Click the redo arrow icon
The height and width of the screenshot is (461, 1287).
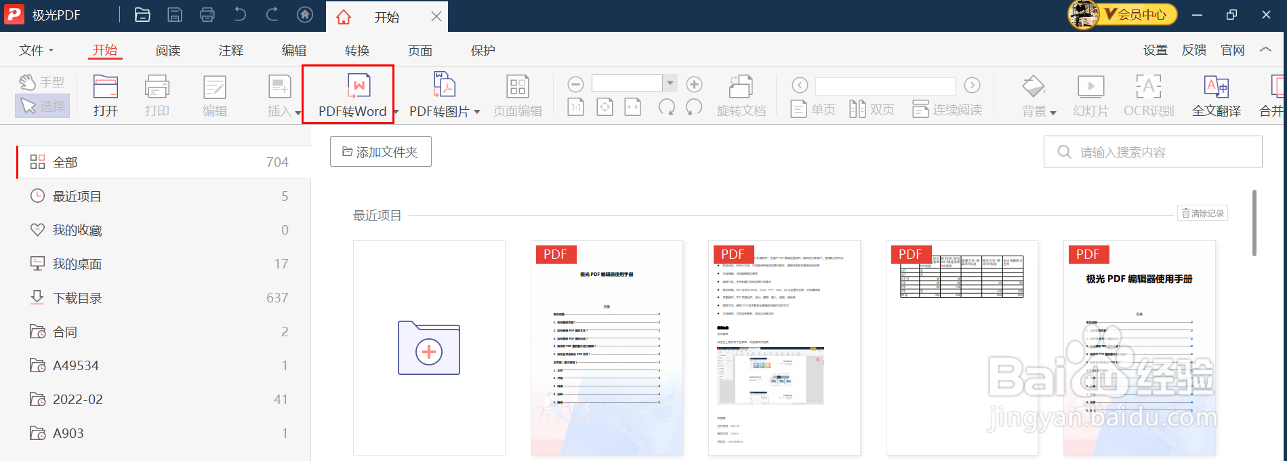(272, 14)
